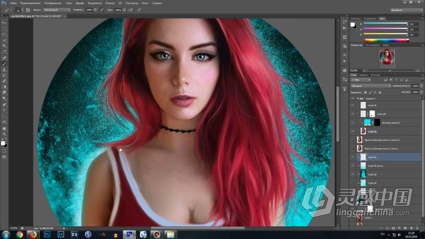Open Character panel from collapsed dock
This screenshot has width=425, height=239.
(x=345, y=55)
